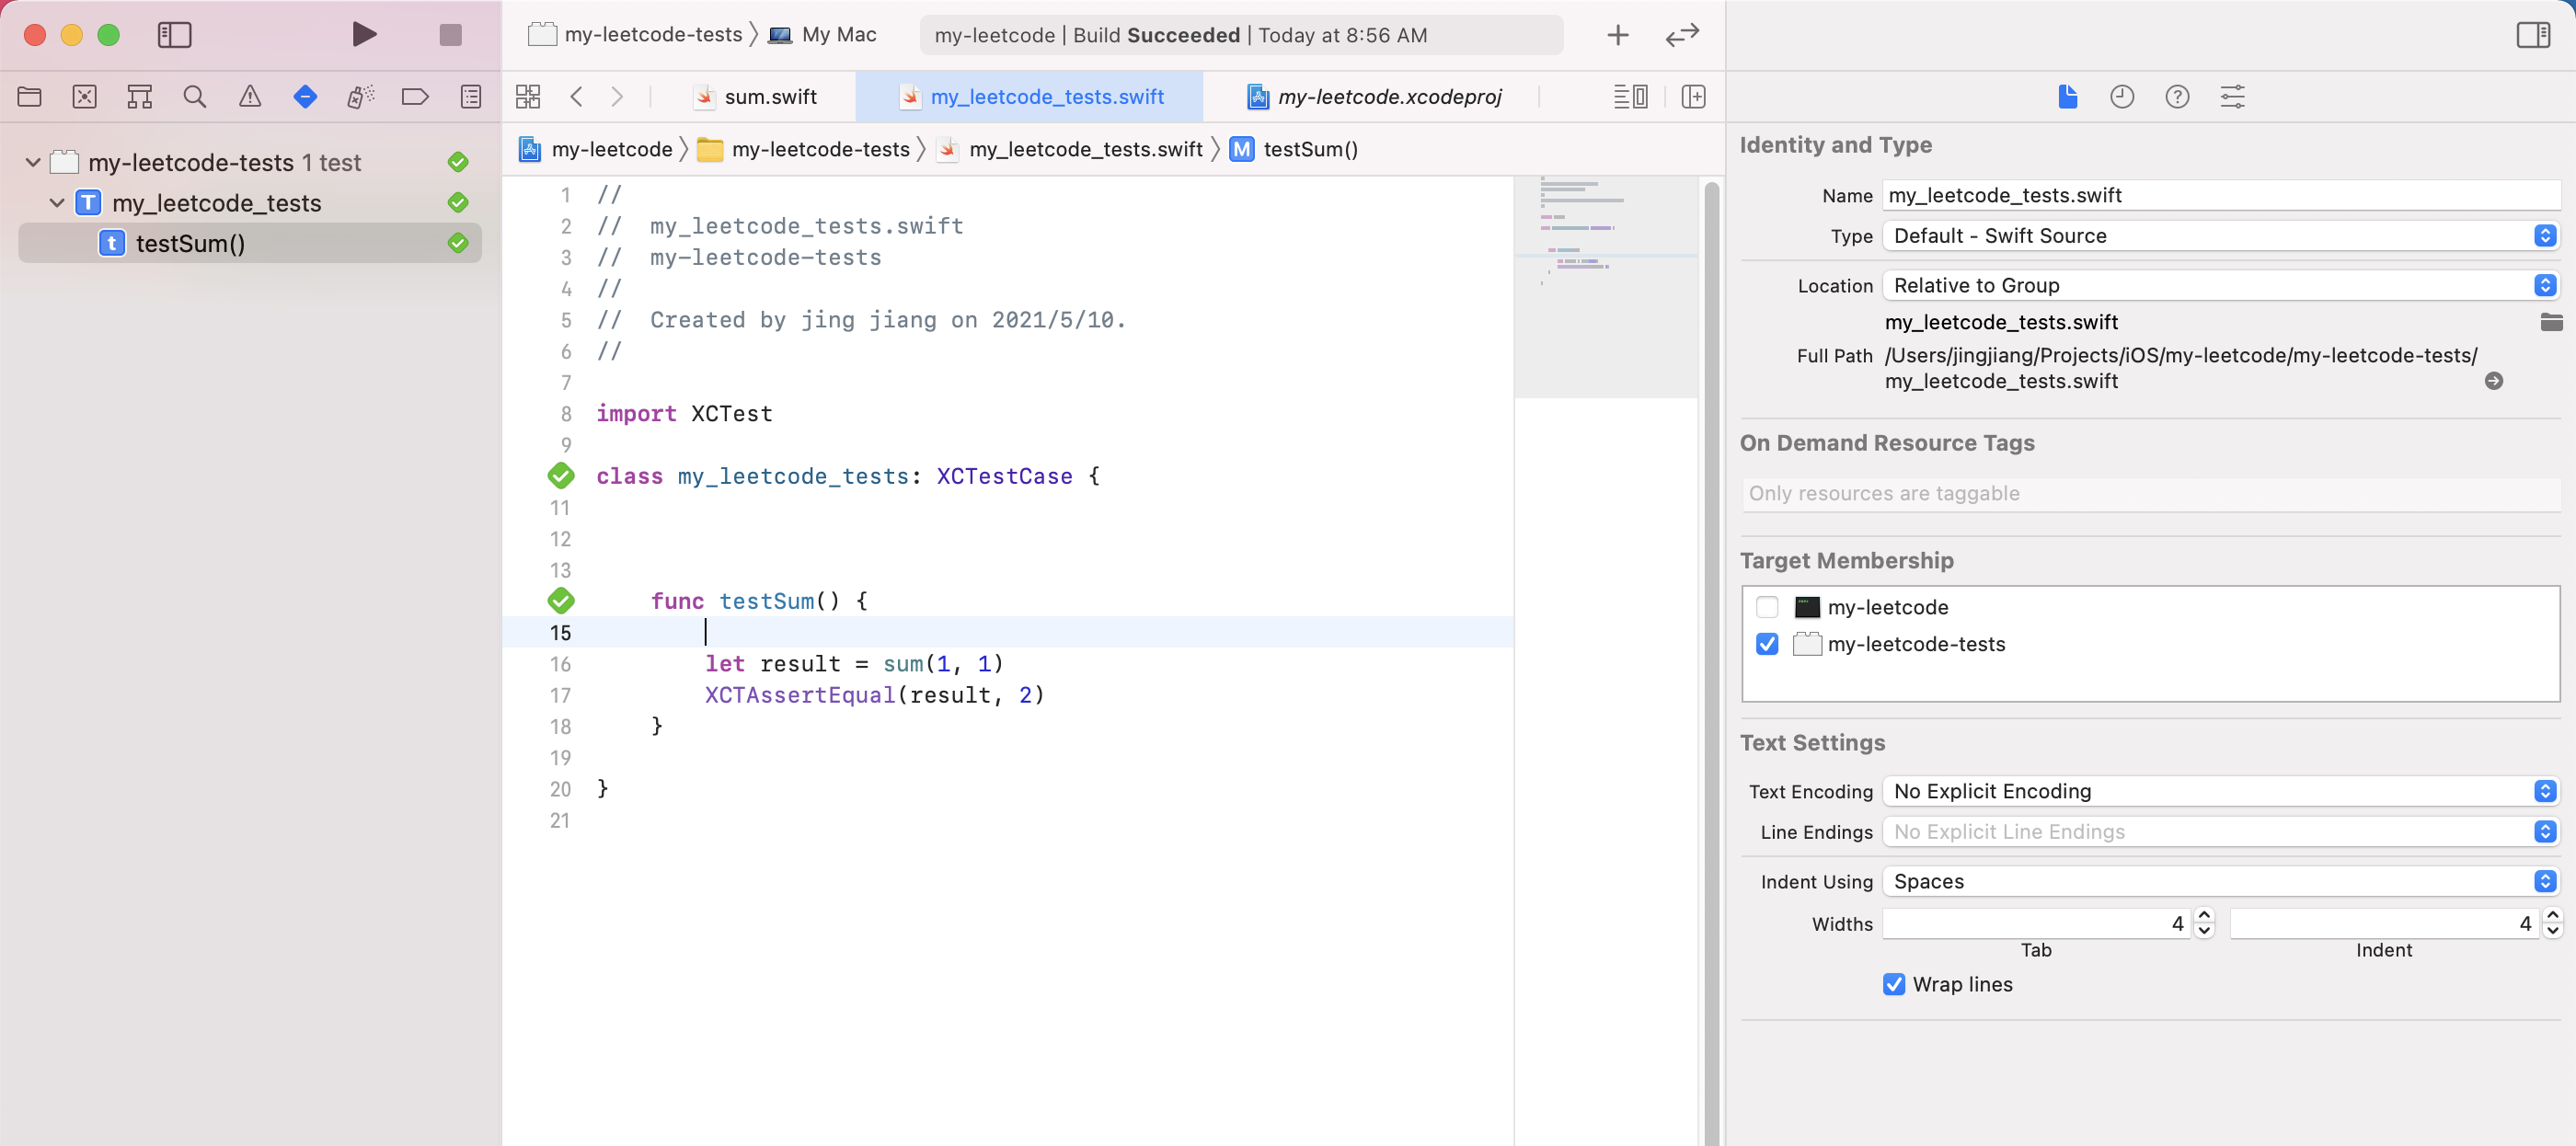Show the Quick Help inspector

click(x=2177, y=97)
